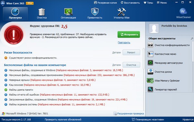
Task: Select Файлы дампа памяти row text
Action: pos(21,90)
